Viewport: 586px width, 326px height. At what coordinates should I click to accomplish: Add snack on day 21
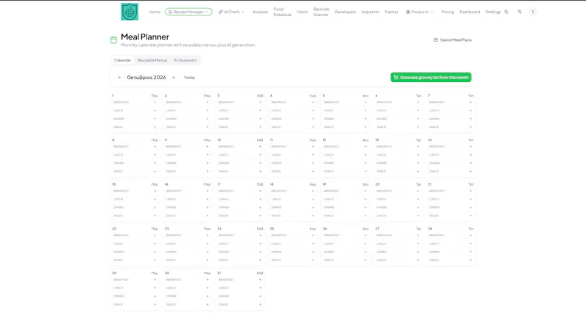[471, 216]
